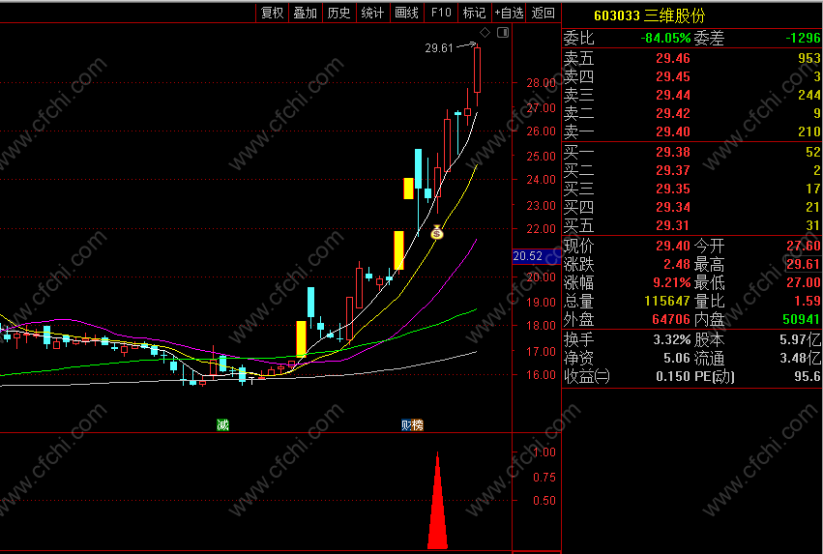
Task: Click the 涨跌 value 2.48
Action: [x=677, y=264]
